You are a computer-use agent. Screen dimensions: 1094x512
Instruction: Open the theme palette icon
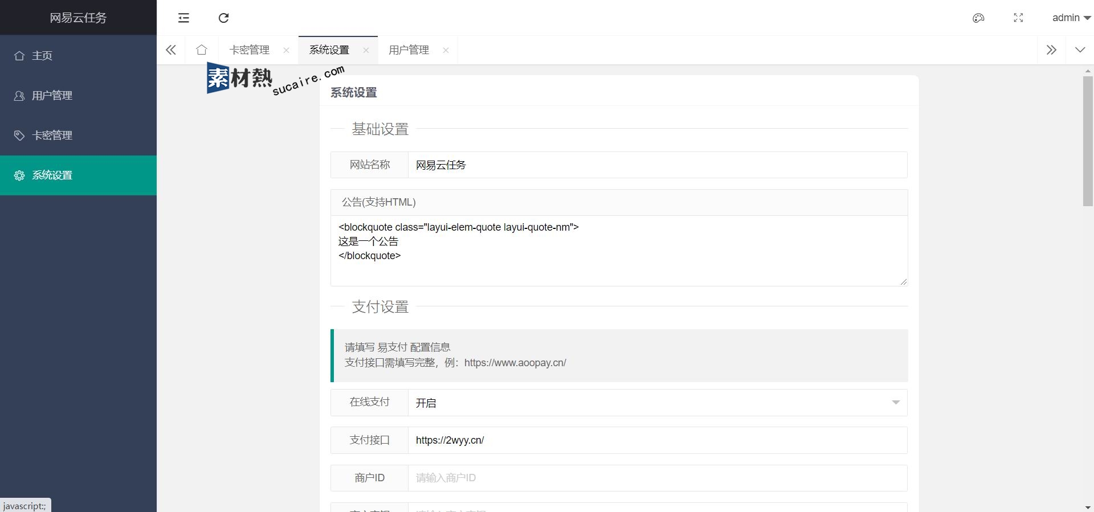pyautogui.click(x=978, y=18)
